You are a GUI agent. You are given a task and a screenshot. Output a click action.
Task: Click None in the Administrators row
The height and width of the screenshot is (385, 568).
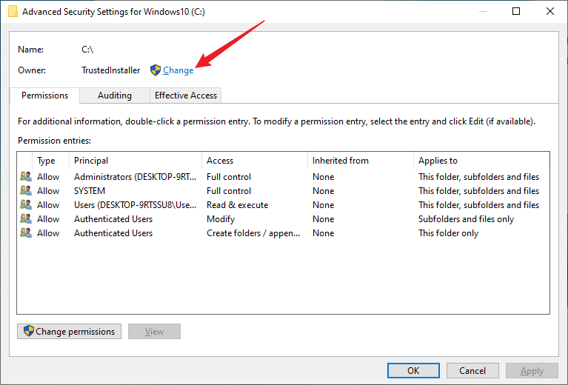[x=323, y=177]
